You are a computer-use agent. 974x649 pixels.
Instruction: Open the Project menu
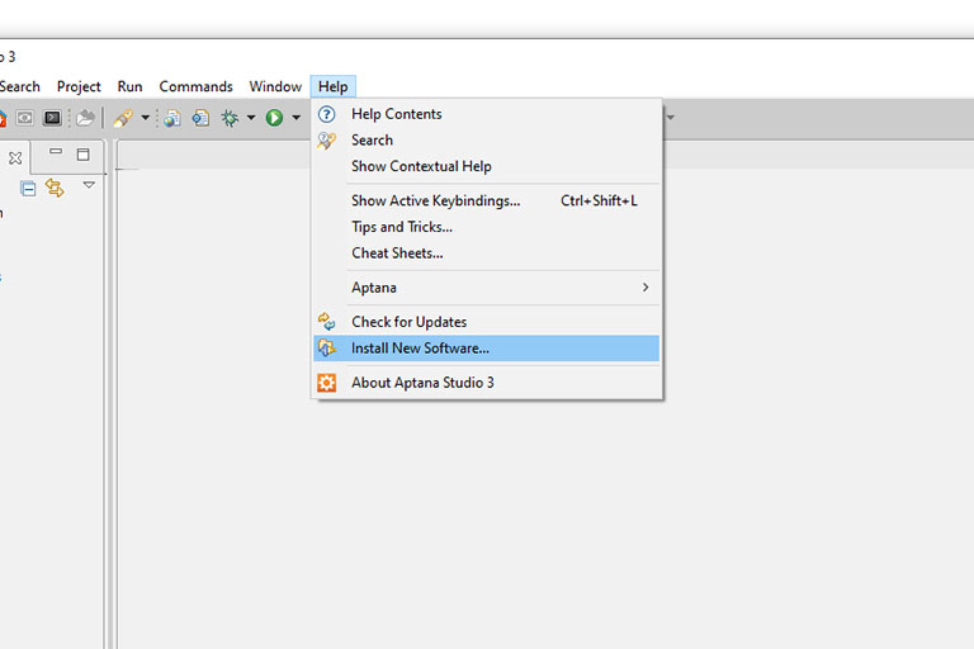coord(79,87)
